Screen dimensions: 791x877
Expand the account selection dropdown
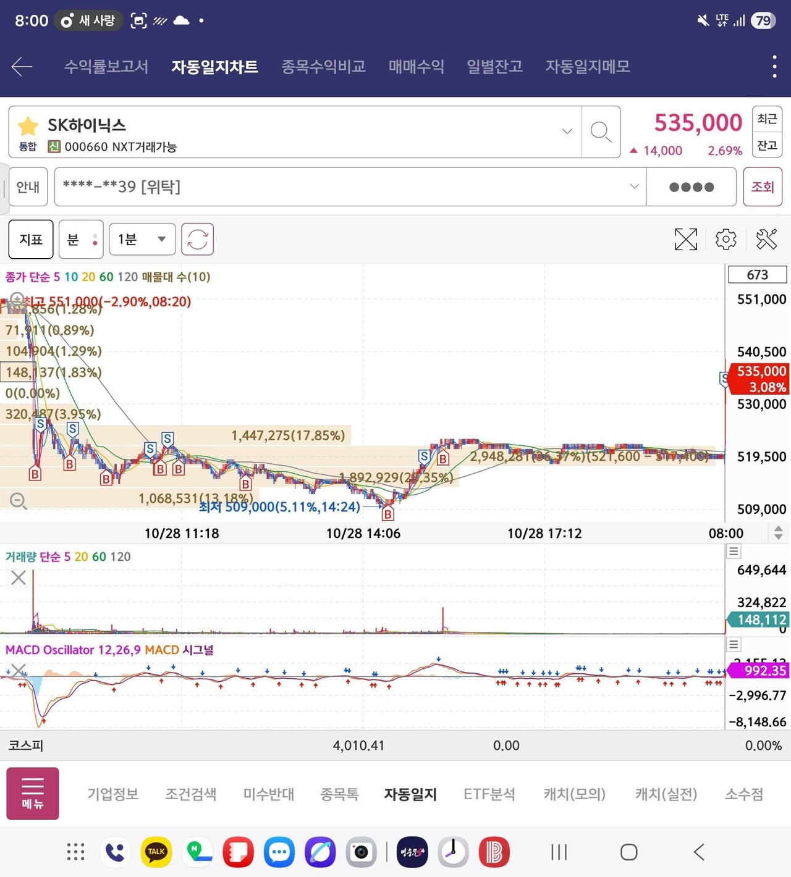tap(635, 187)
